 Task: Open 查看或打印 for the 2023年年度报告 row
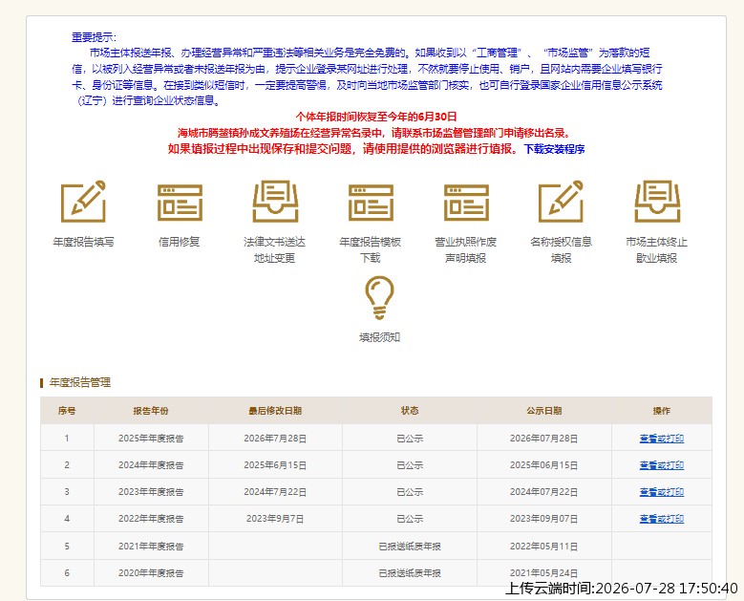[x=662, y=492]
